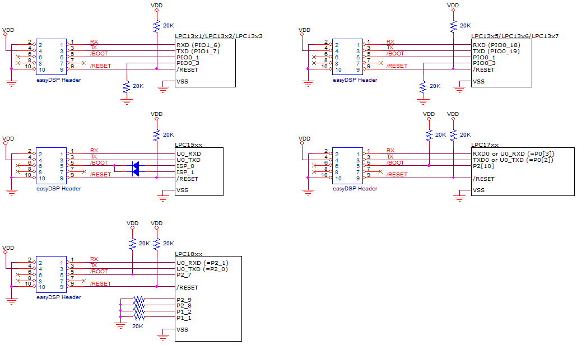Click easyDSP Header label in the LPC15xx circuit
577x345 pixels.
pyautogui.click(x=58, y=189)
